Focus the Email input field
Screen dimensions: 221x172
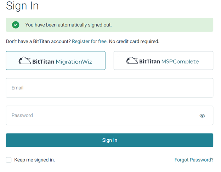tap(109, 88)
